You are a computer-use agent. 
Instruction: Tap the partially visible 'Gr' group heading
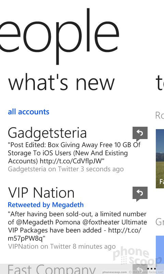point(160,222)
